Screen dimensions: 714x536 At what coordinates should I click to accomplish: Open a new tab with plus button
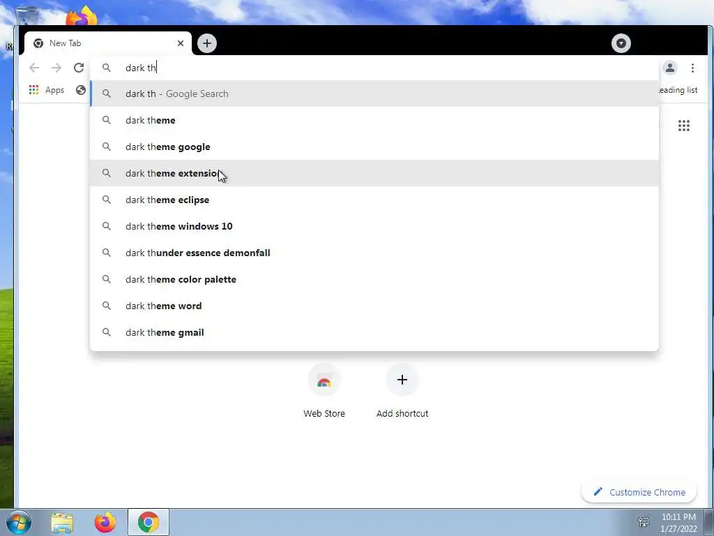pyautogui.click(x=207, y=43)
